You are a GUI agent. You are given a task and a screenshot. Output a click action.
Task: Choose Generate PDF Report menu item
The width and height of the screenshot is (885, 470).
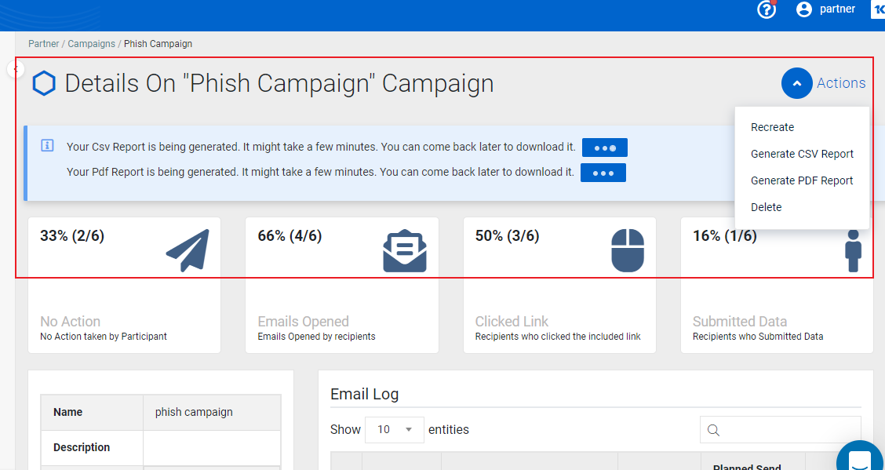pos(802,180)
